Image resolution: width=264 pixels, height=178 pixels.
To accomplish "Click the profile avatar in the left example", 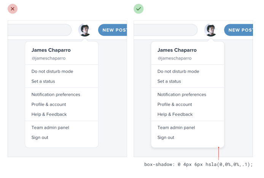I will (85, 30).
